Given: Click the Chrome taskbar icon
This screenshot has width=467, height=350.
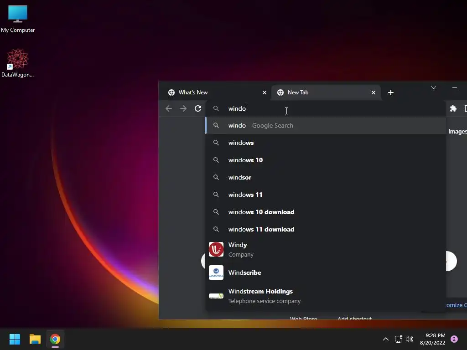Looking at the screenshot, I should tap(55, 339).
